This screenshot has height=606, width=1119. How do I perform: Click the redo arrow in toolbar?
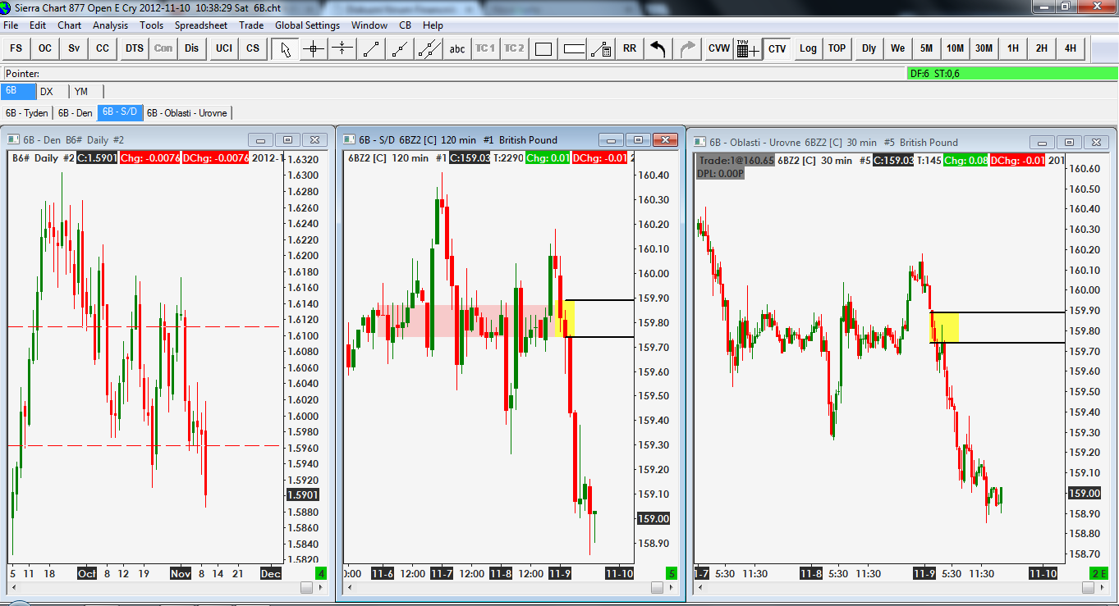click(686, 48)
